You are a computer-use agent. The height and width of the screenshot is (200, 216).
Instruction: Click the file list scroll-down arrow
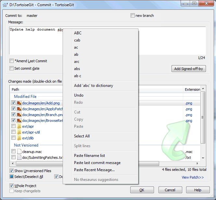coord(203,158)
